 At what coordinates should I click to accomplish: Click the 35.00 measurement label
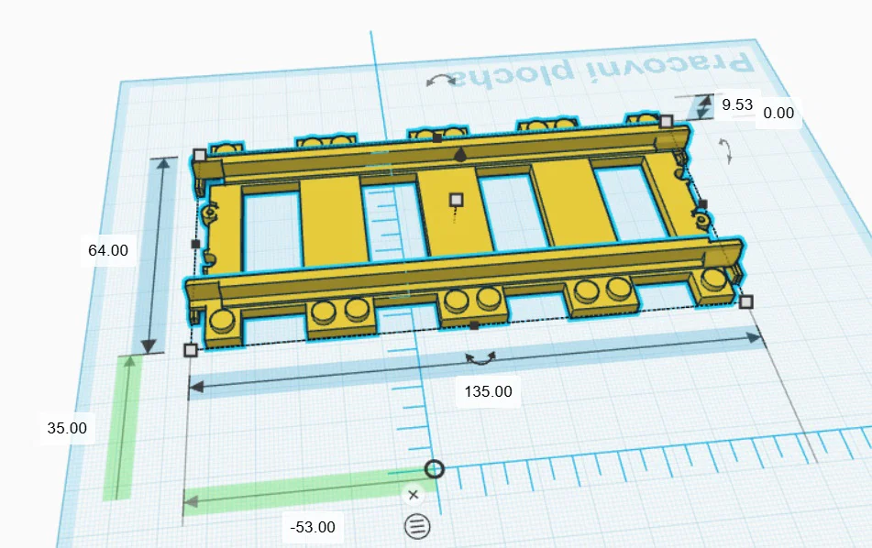click(x=67, y=427)
